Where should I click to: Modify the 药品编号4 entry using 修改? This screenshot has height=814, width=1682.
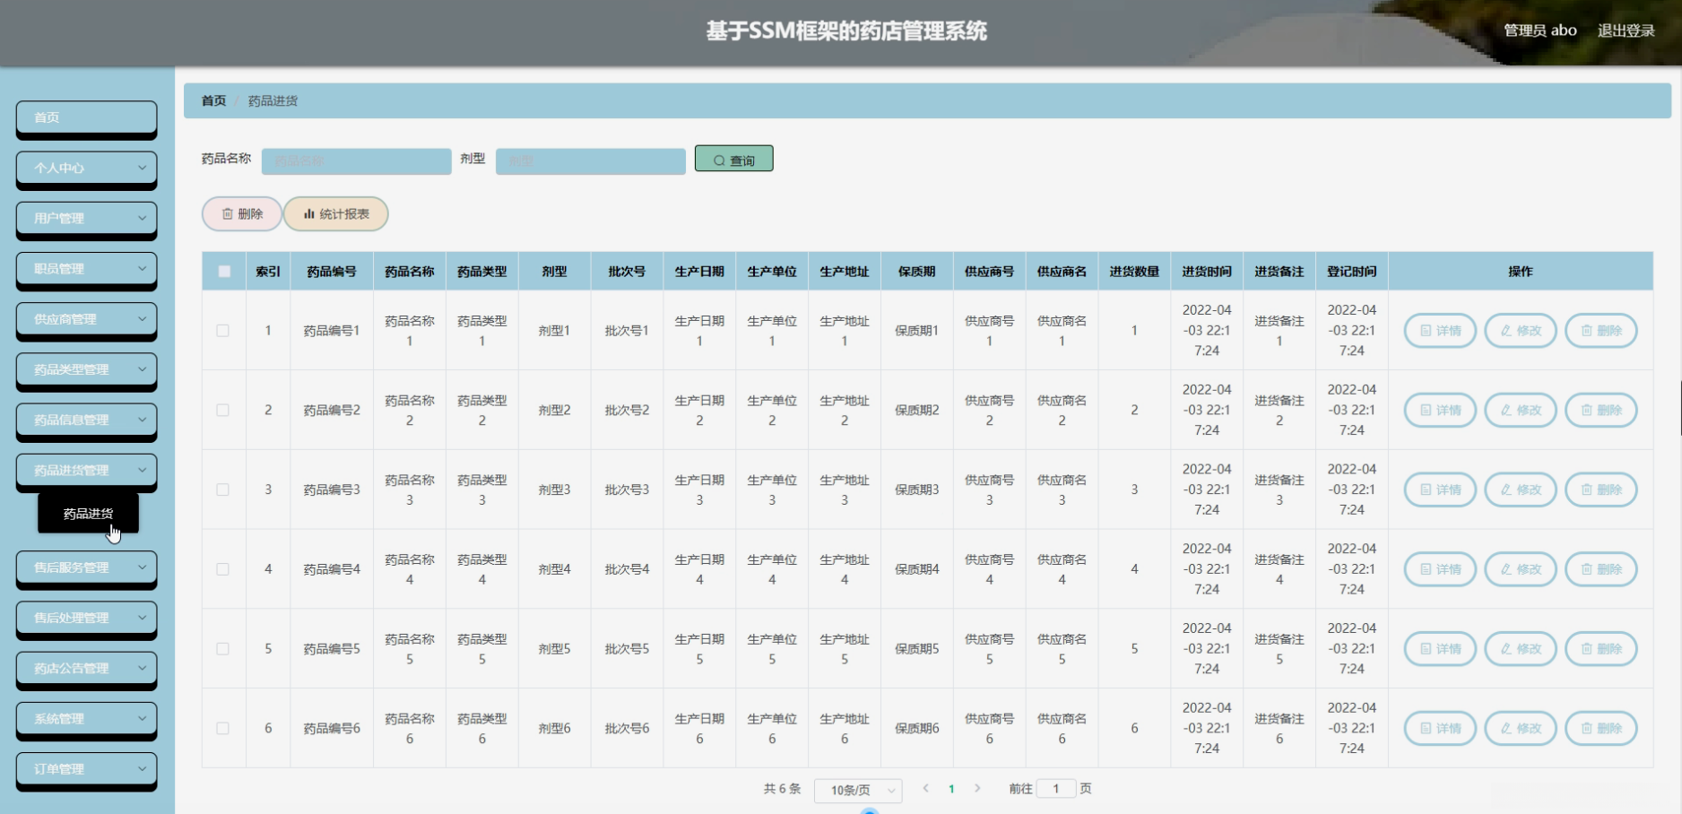click(1521, 569)
